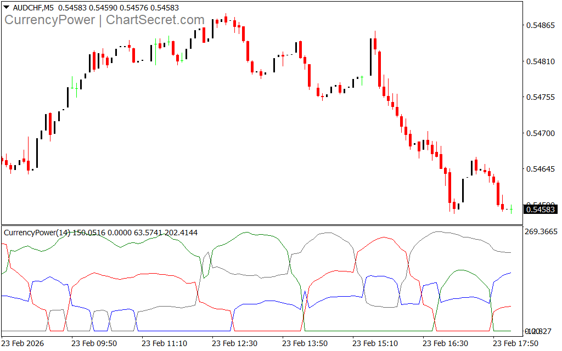Image resolution: width=562 pixels, height=351 pixels.
Task: Select the 23 Feb 15:10 time label
Action: coord(375,343)
